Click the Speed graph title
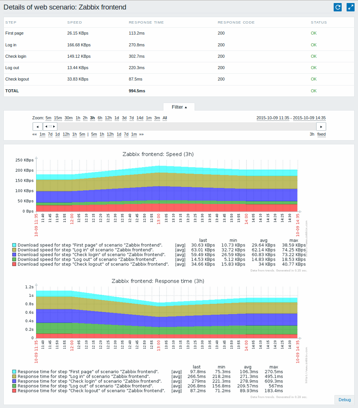358x408 pixels. point(158,154)
